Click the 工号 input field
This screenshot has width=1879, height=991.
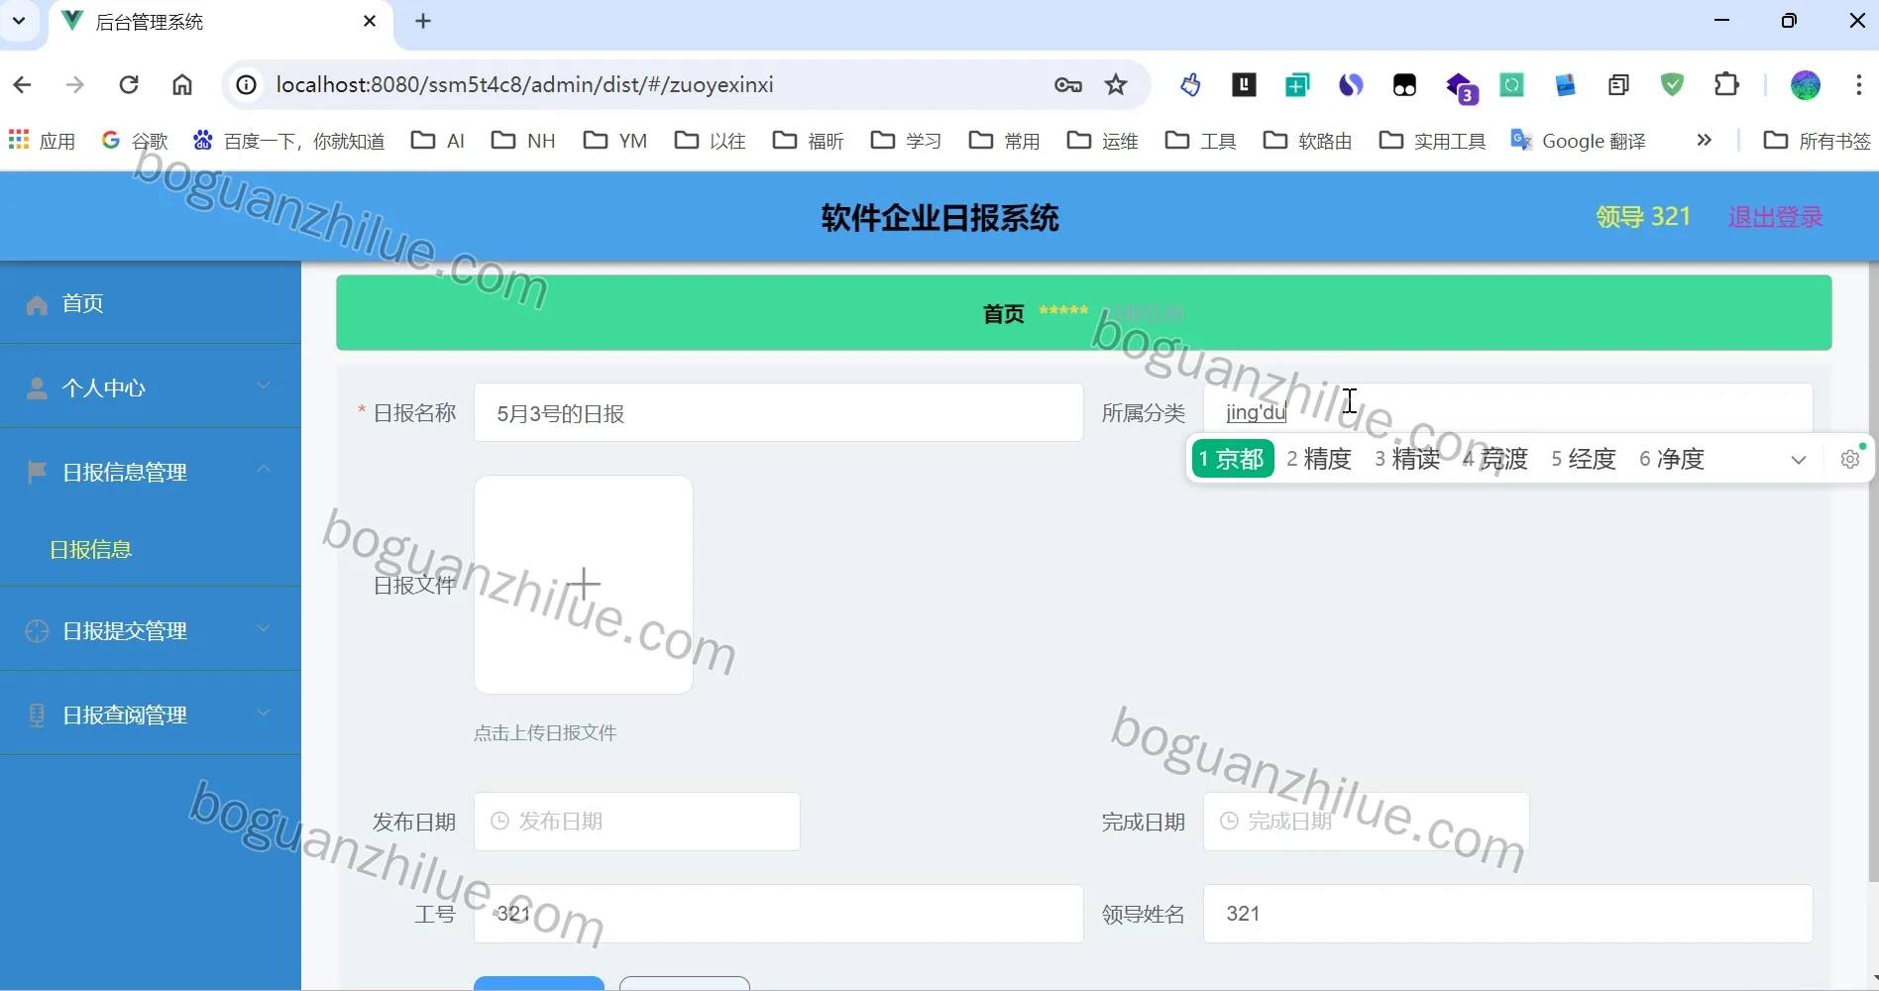(778, 914)
